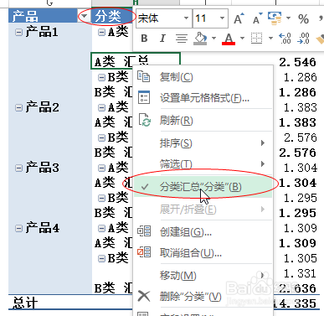
Task: Center align text via mini toolbar
Action: pos(182,39)
